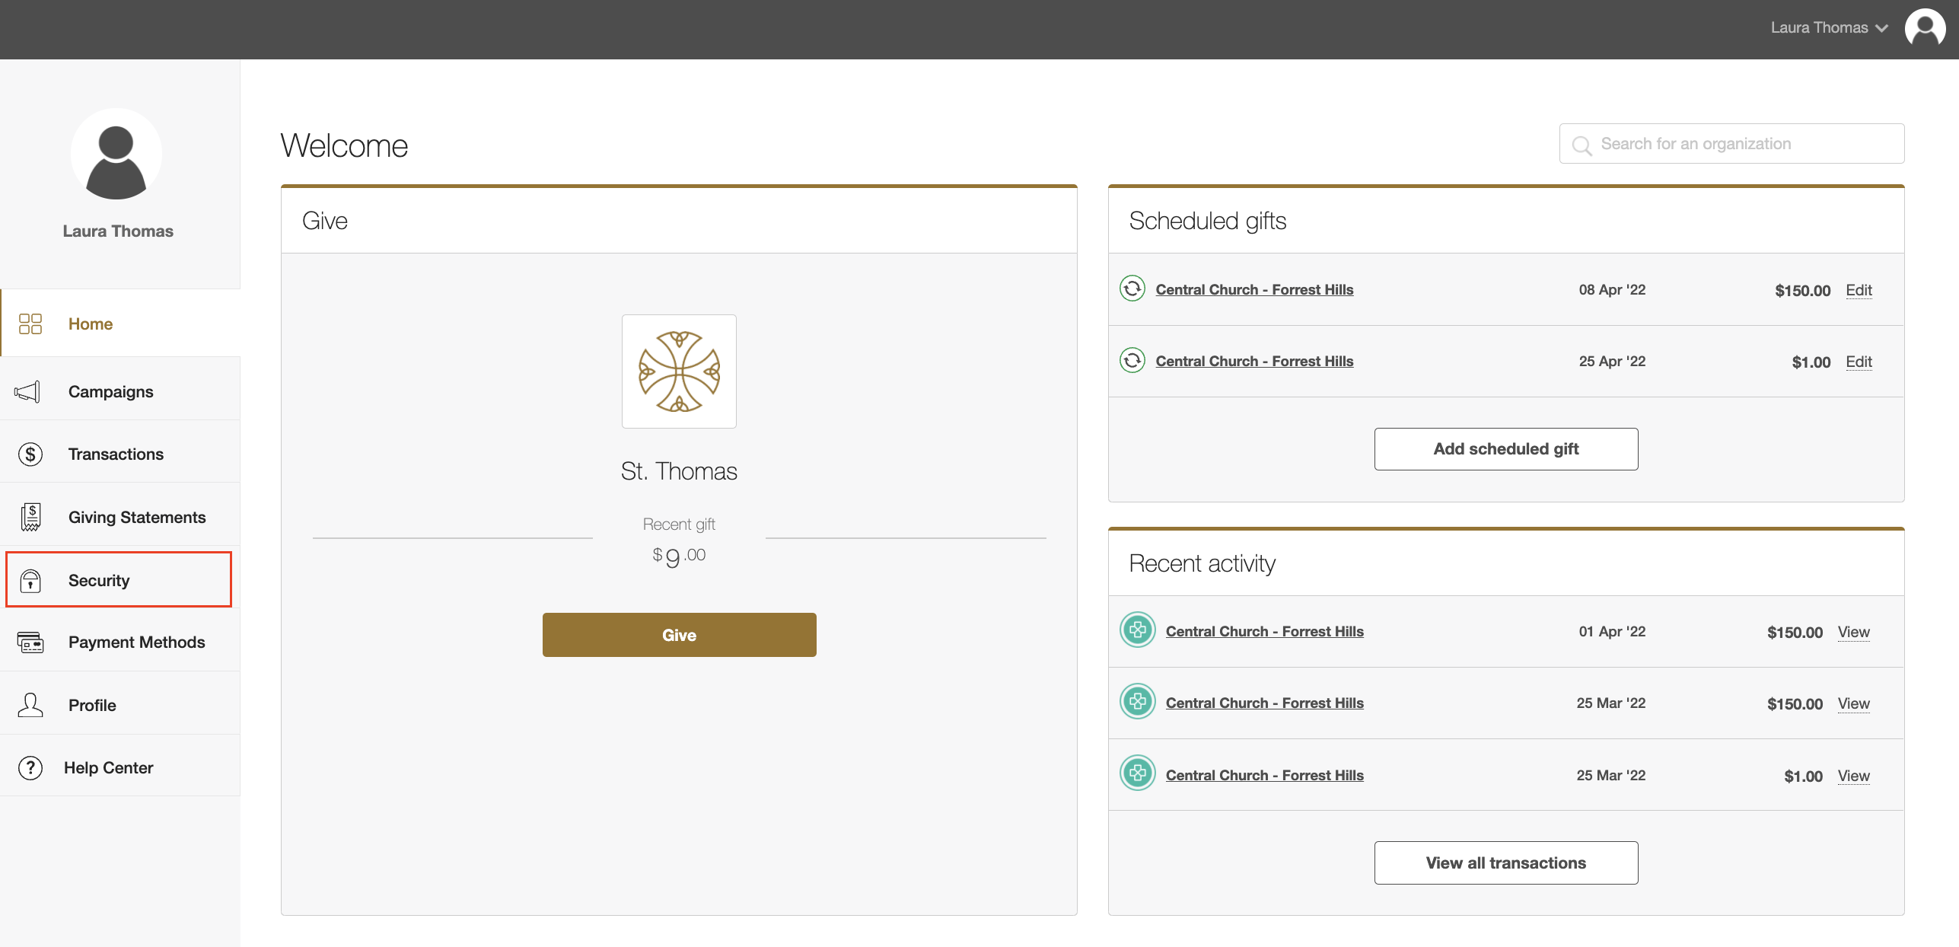This screenshot has width=1959, height=947.
Task: Click the Transactions dollar icon
Action: 30,454
